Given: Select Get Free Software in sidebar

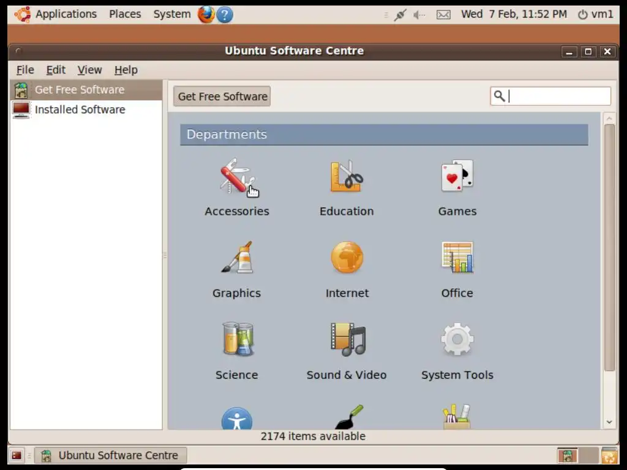Looking at the screenshot, I should coord(86,90).
